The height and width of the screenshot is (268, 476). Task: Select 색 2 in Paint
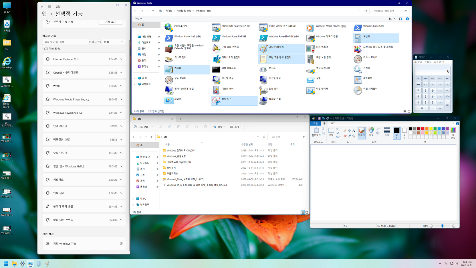(x=404, y=133)
